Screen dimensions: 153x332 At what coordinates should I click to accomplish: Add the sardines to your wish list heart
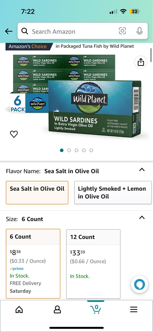tap(14, 134)
